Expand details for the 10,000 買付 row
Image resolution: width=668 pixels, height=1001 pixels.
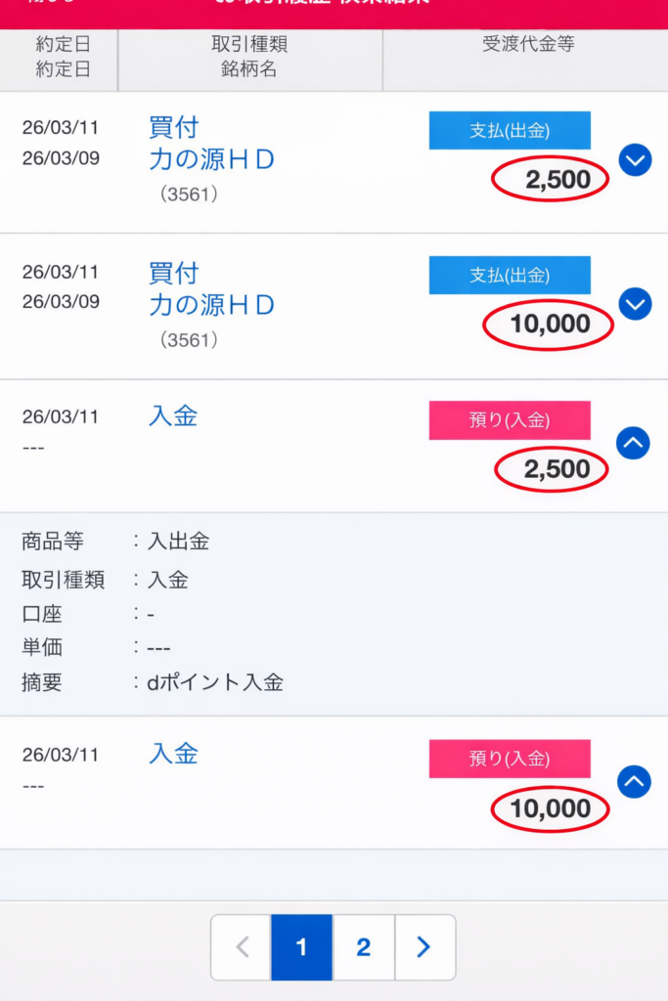point(635,304)
